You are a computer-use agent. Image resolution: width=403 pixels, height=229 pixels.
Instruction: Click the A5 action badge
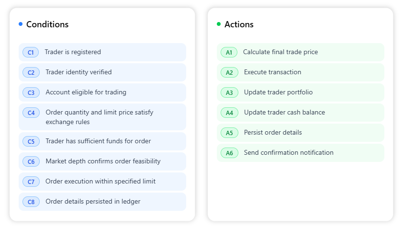(x=229, y=133)
